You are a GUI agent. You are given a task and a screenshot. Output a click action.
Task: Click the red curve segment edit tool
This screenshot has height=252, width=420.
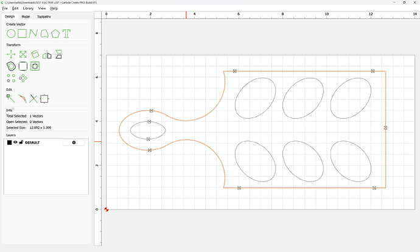[x=23, y=99]
